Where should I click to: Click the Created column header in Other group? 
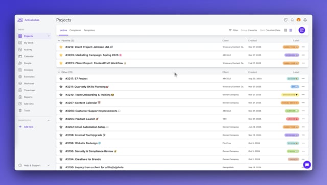[x=252, y=72]
